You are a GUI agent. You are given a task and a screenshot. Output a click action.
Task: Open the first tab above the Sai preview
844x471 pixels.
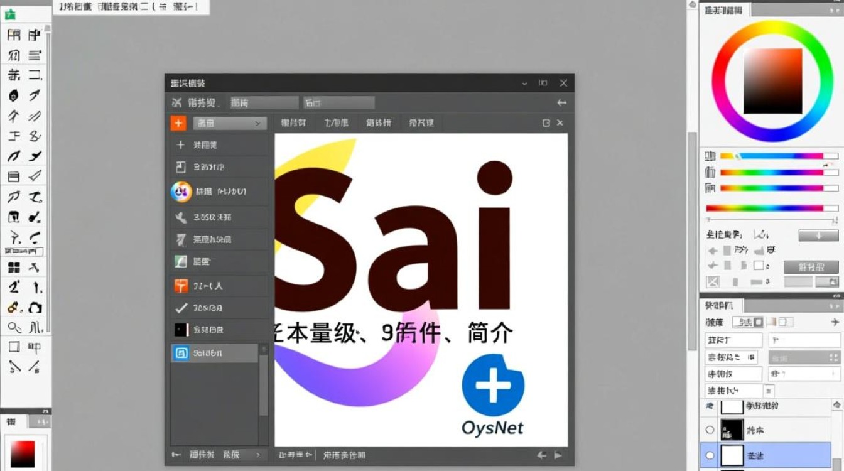pos(293,123)
